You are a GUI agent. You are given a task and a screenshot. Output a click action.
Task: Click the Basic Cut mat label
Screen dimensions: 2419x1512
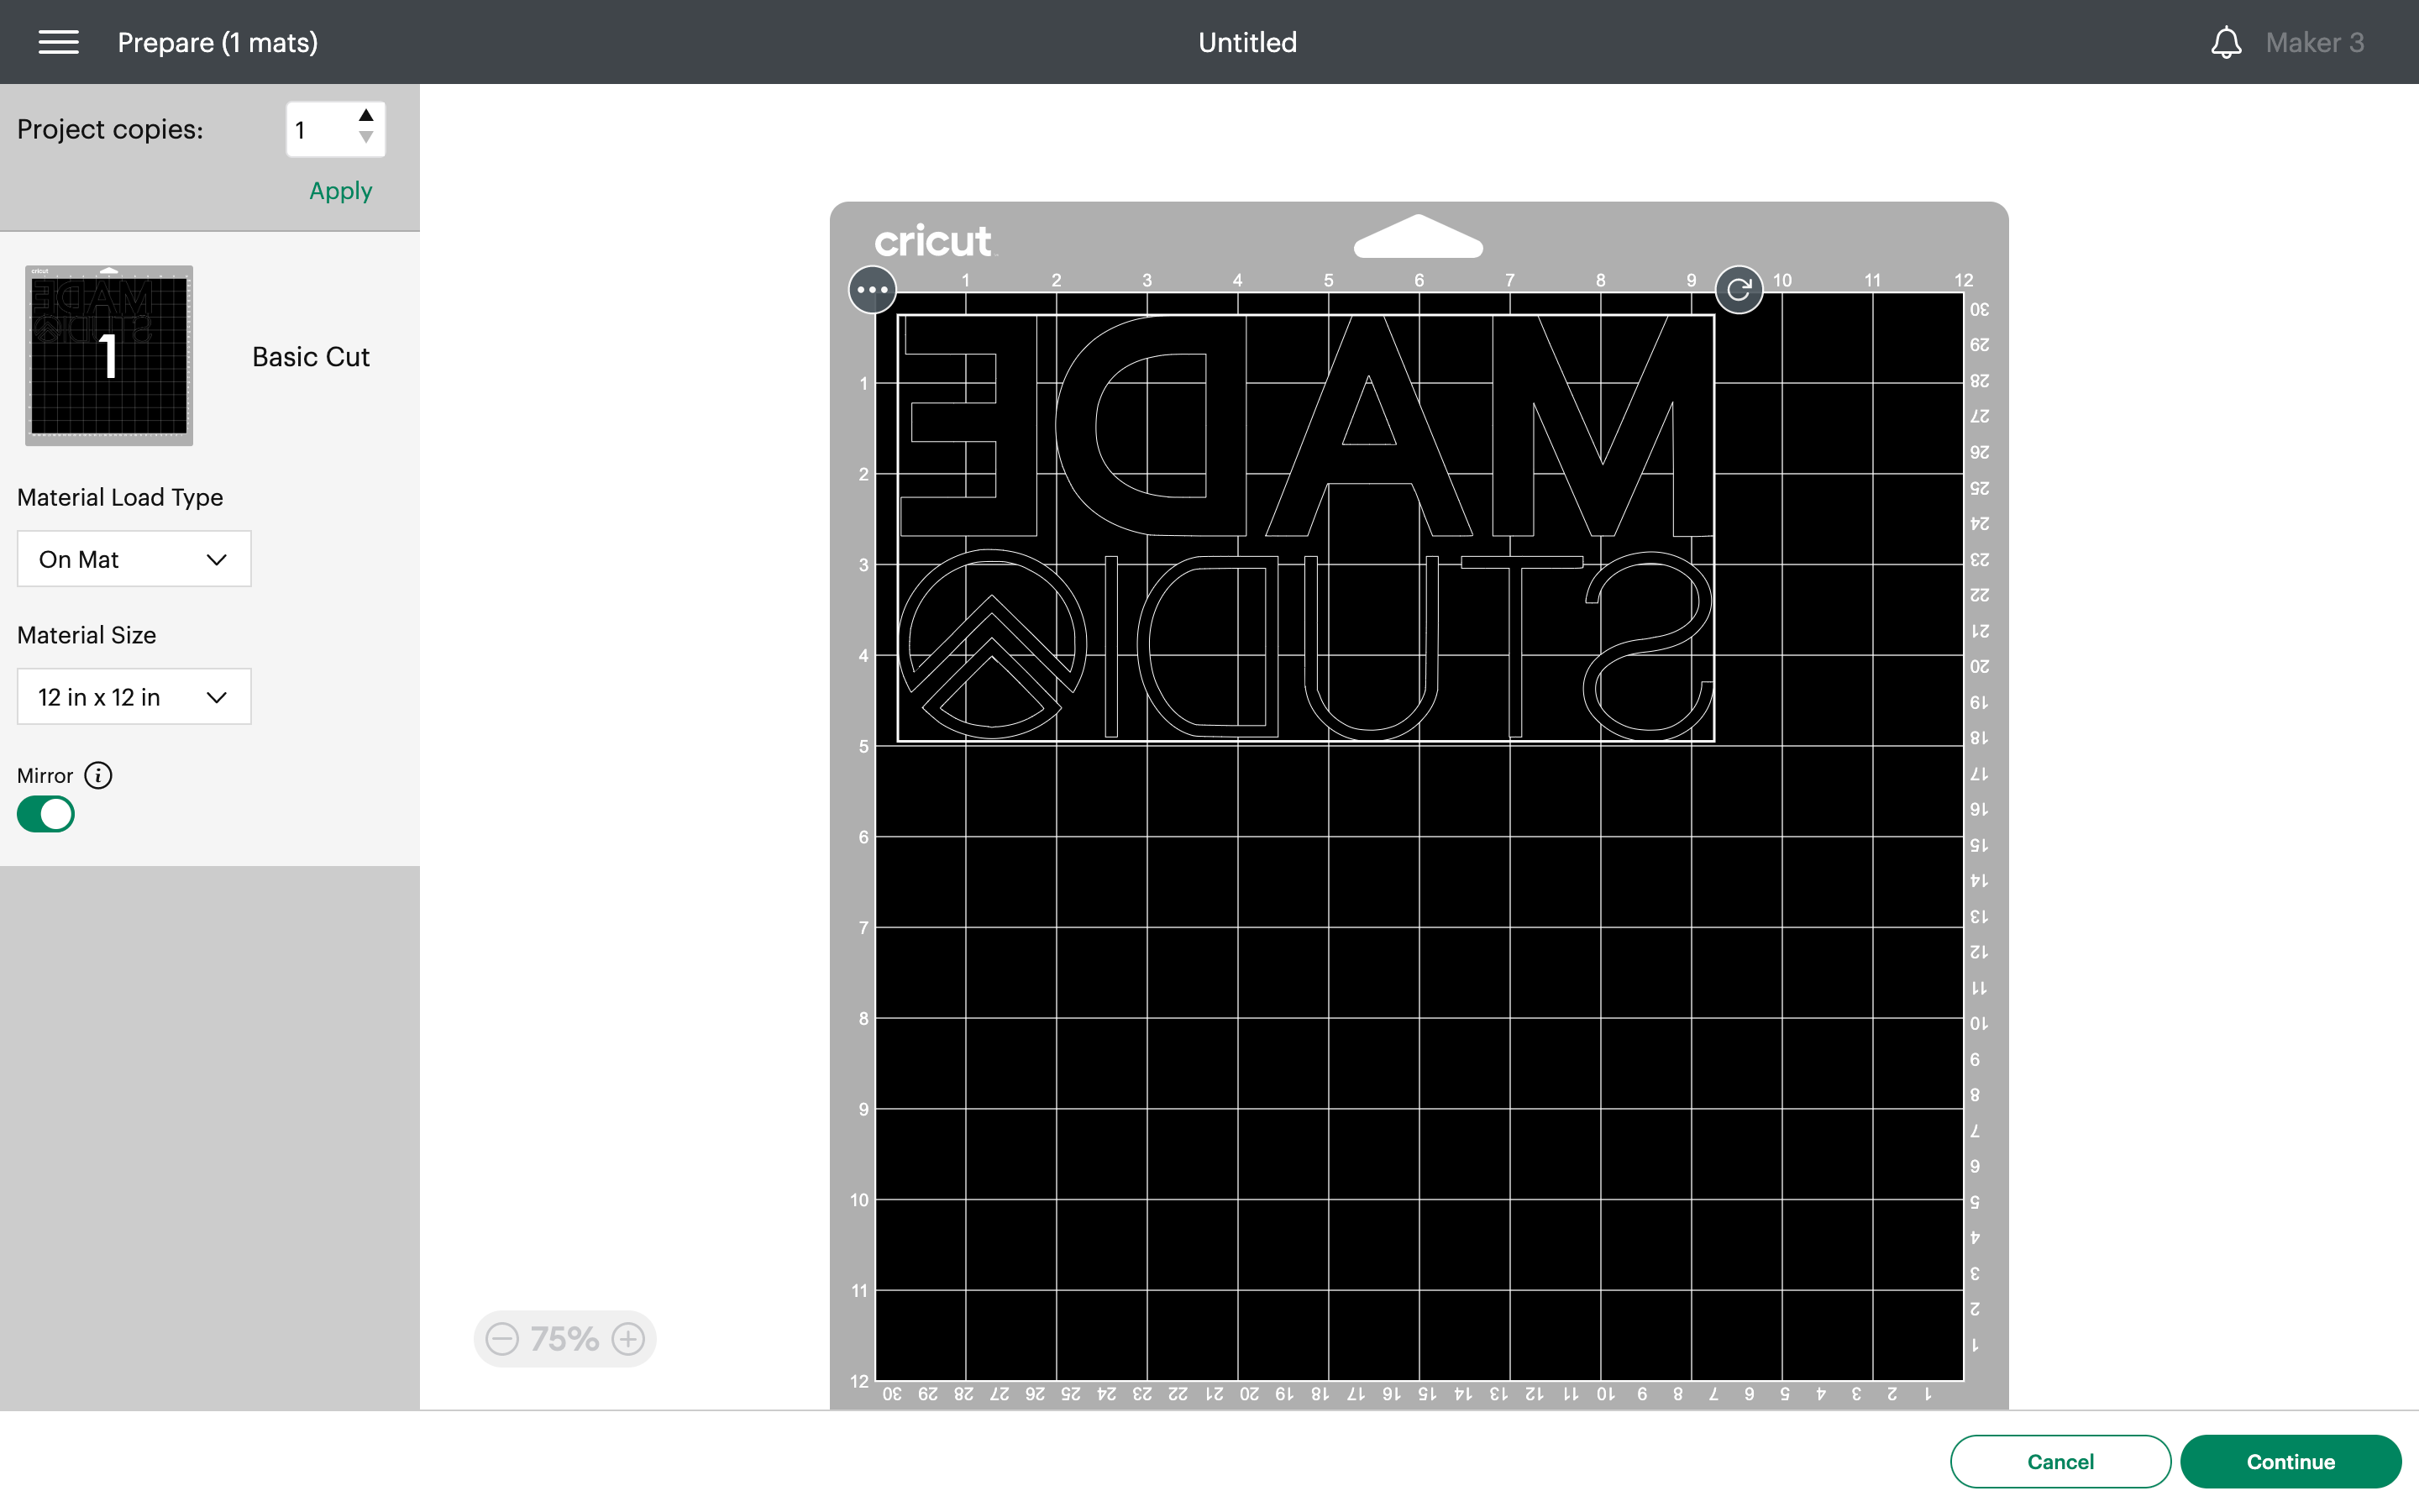310,355
